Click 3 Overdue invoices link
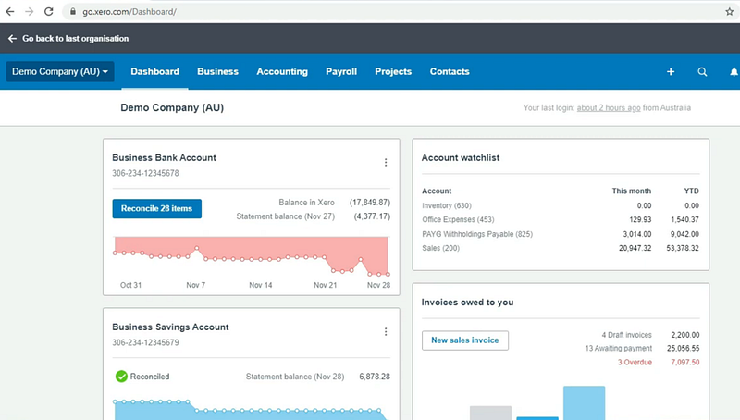The width and height of the screenshot is (740, 420). coord(635,363)
